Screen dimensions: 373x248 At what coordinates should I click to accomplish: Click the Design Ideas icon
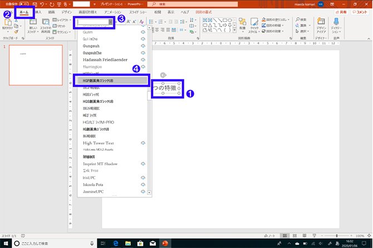click(321, 21)
